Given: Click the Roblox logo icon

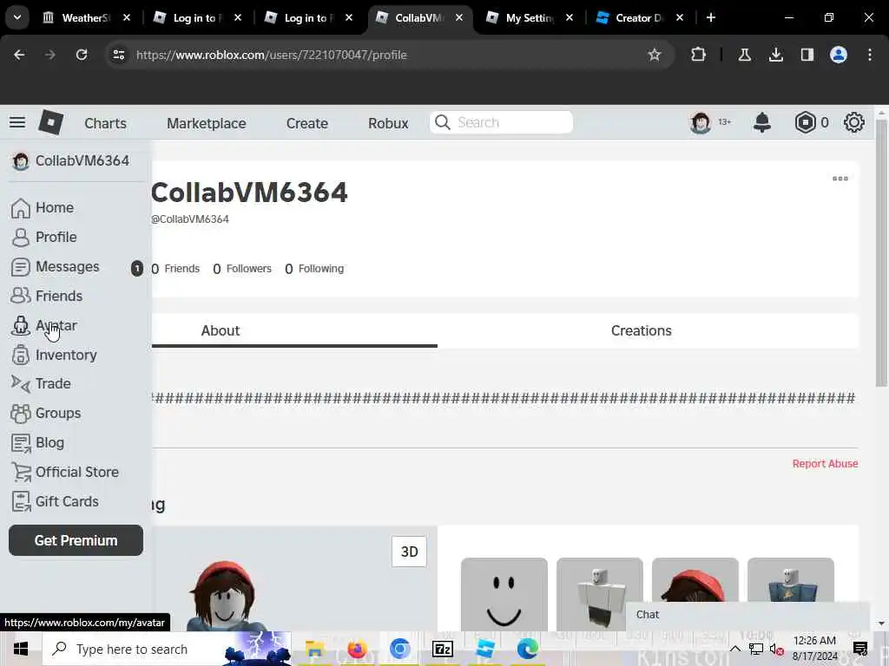Looking at the screenshot, I should click(50, 122).
